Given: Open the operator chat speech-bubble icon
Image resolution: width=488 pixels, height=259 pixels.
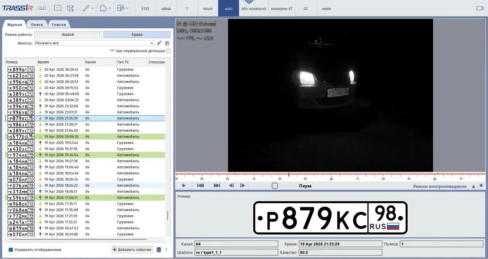Looking at the screenshot, I should tap(58, 8).
